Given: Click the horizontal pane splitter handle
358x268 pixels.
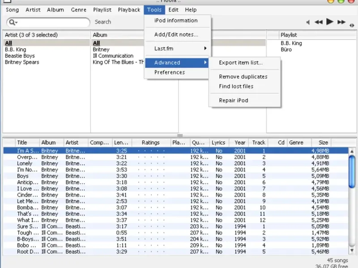Looking at the screenshot, I should click(180, 135).
